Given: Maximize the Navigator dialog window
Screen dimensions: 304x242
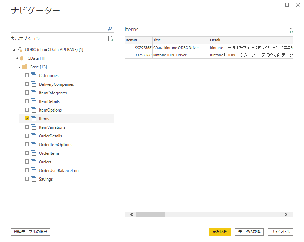Looking at the screenshot, I should pos(287,5).
